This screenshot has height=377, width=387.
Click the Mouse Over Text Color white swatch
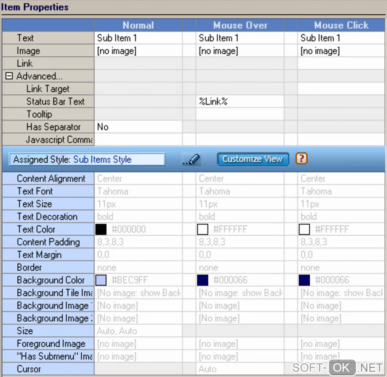point(203,229)
